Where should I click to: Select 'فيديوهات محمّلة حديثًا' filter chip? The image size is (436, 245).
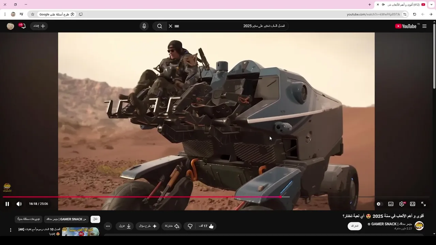click(x=28, y=219)
